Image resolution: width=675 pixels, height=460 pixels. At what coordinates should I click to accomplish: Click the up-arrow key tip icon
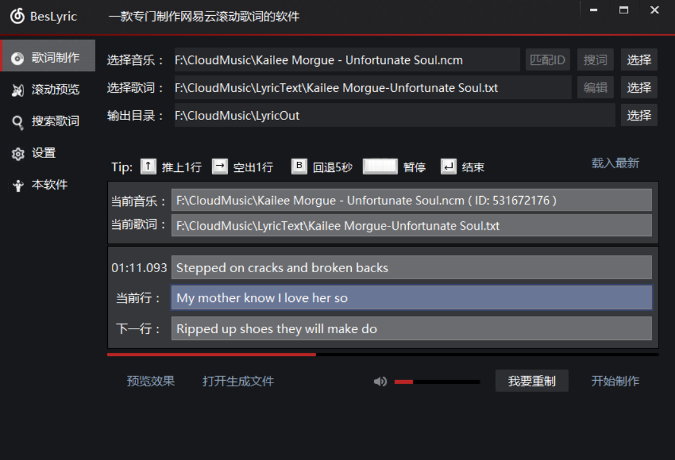click(x=148, y=167)
